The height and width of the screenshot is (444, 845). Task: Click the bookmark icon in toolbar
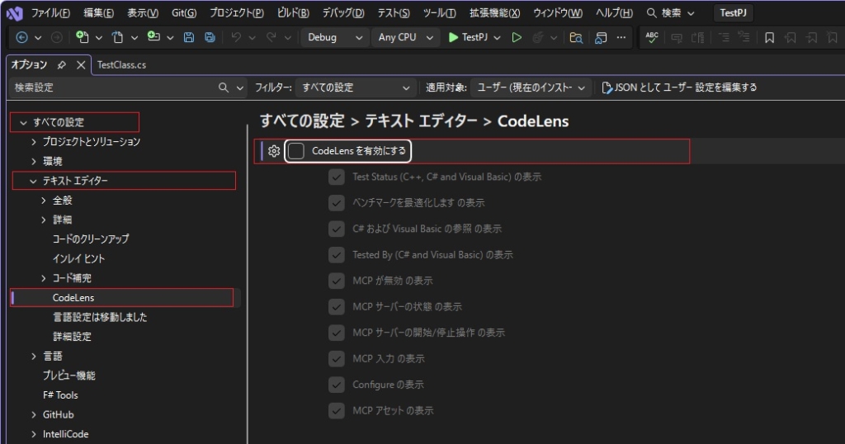pos(769,37)
